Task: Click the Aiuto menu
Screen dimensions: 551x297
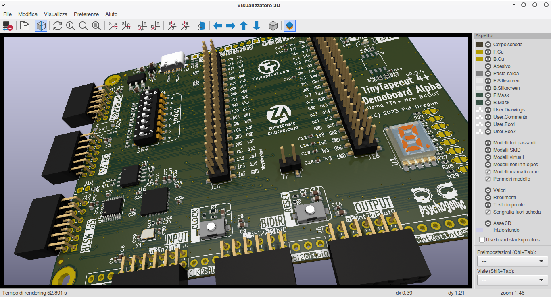Action: pos(111,14)
